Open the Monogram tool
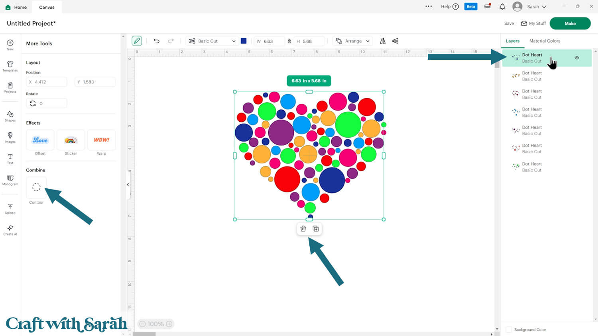Screen dimensions: 598x336 coord(10,180)
